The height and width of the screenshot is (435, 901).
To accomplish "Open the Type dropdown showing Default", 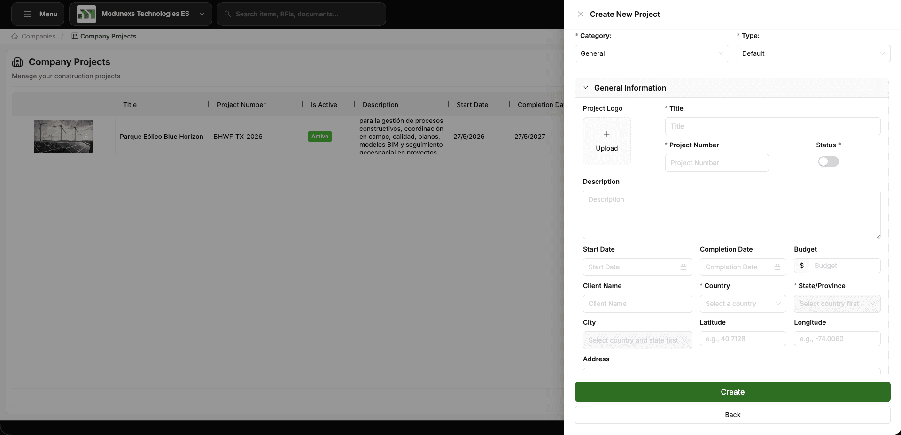I will [x=813, y=53].
